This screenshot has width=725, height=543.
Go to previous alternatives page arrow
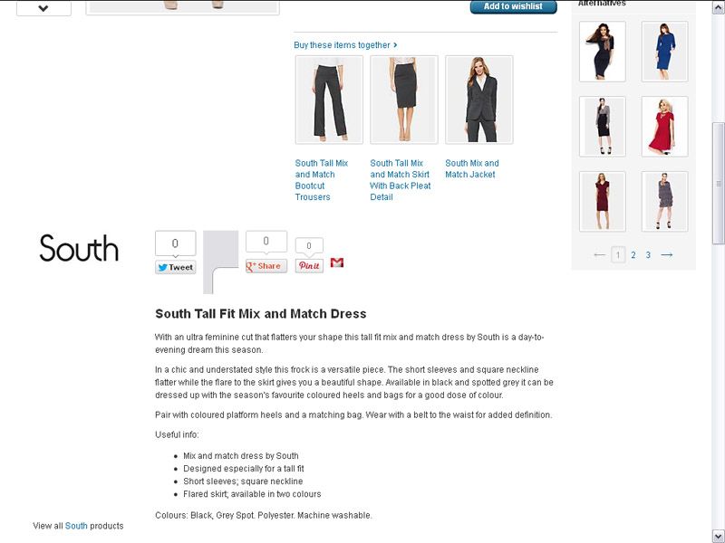pos(599,255)
